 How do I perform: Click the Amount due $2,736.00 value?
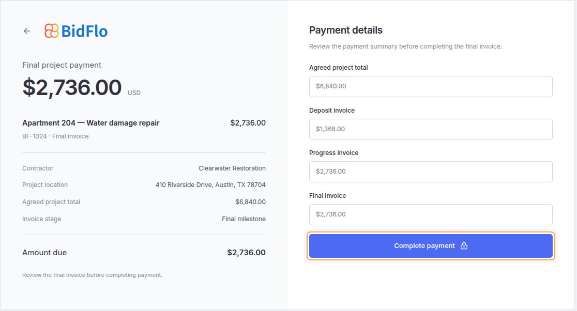[x=246, y=253]
